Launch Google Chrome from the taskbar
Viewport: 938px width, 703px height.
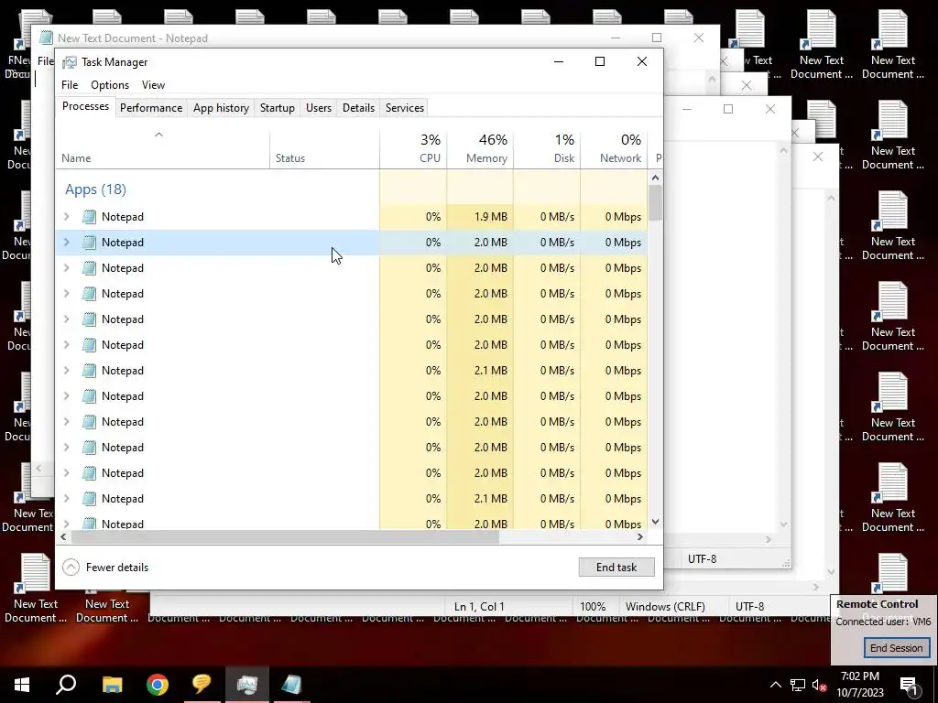click(158, 685)
